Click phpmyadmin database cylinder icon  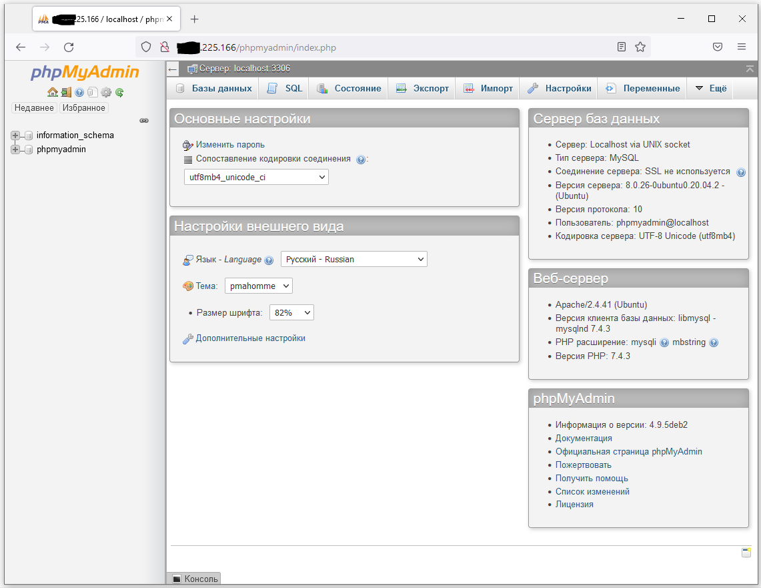[29, 150]
